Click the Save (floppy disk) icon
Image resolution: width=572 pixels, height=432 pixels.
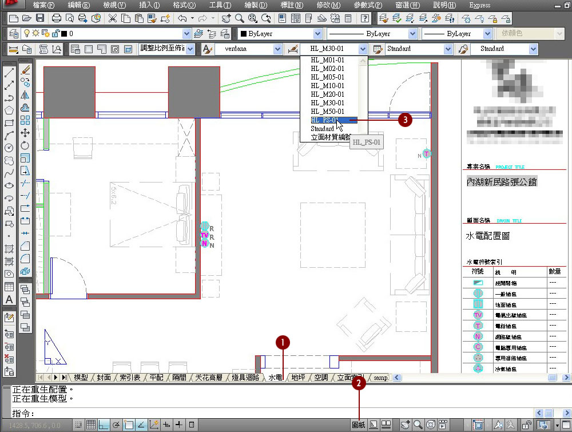point(40,18)
